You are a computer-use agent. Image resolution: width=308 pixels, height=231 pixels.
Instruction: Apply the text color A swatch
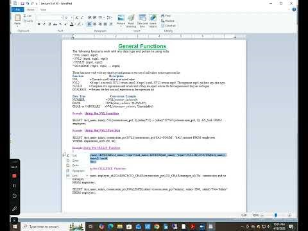(72, 24)
